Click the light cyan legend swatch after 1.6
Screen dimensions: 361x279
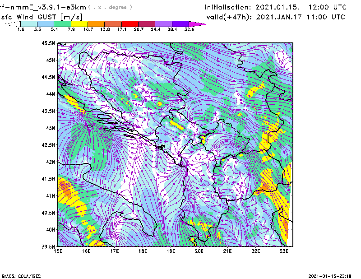(29, 24)
